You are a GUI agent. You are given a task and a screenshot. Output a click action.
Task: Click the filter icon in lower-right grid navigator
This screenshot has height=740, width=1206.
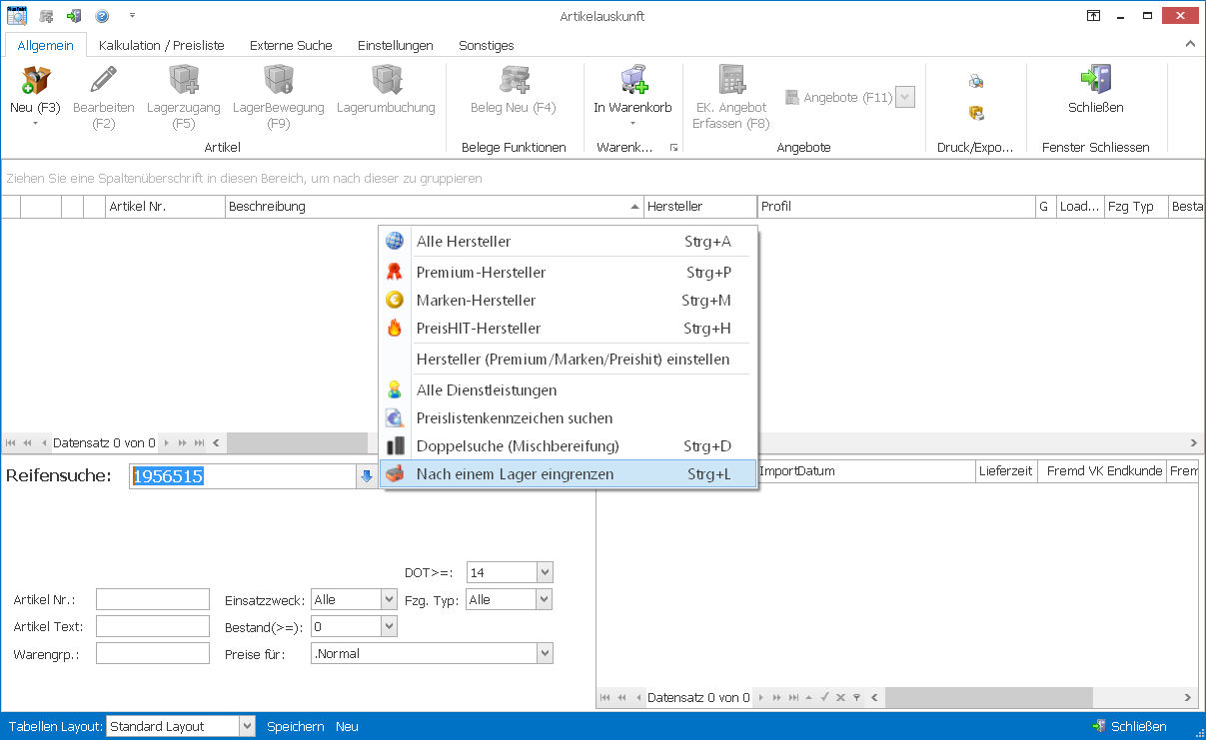[x=856, y=698]
